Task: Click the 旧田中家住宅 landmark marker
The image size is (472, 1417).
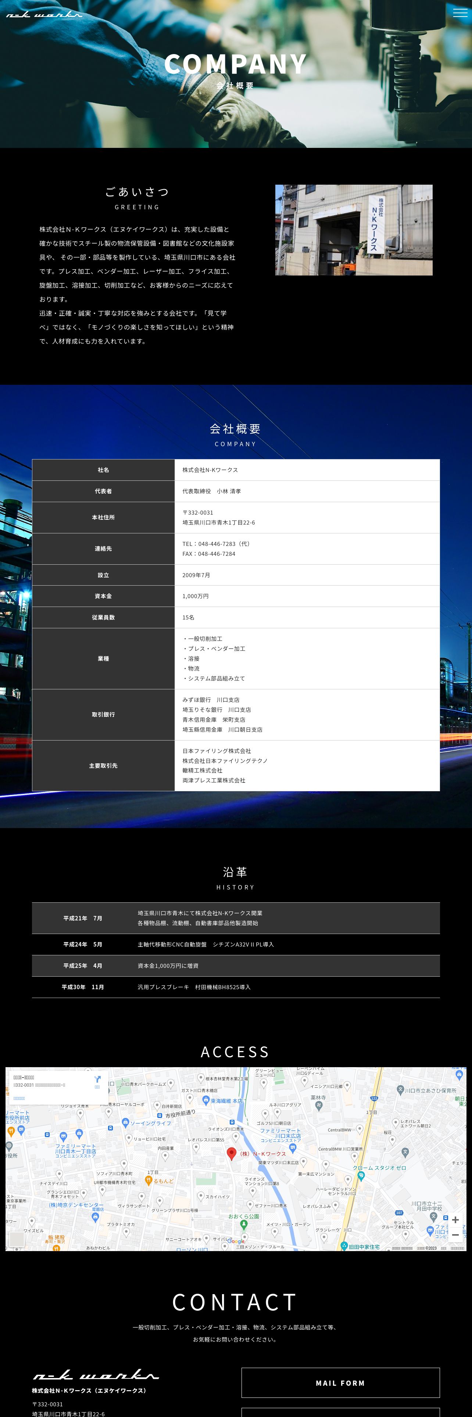Action: [344, 1246]
